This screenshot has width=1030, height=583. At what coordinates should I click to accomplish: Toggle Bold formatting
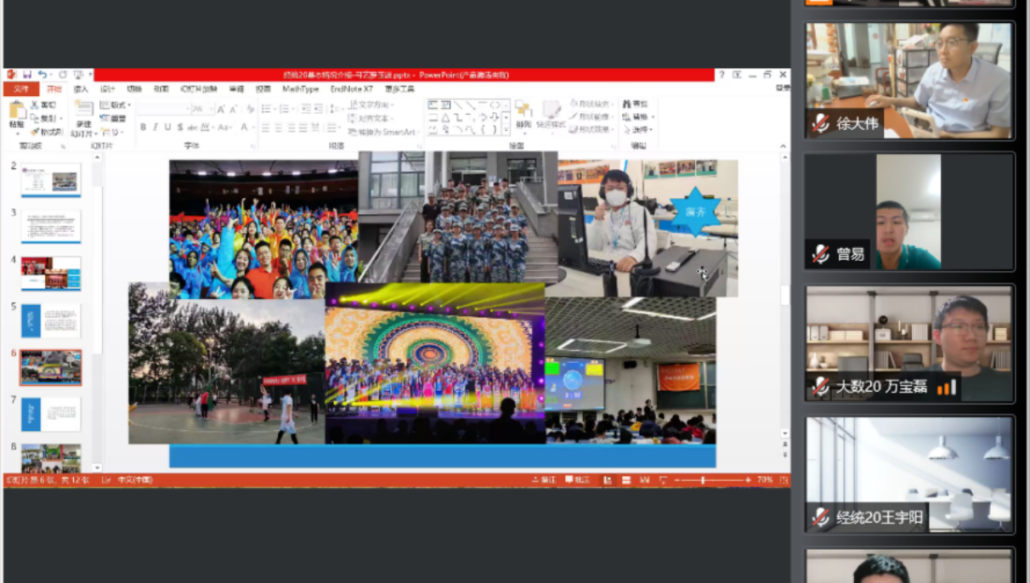pos(143,127)
